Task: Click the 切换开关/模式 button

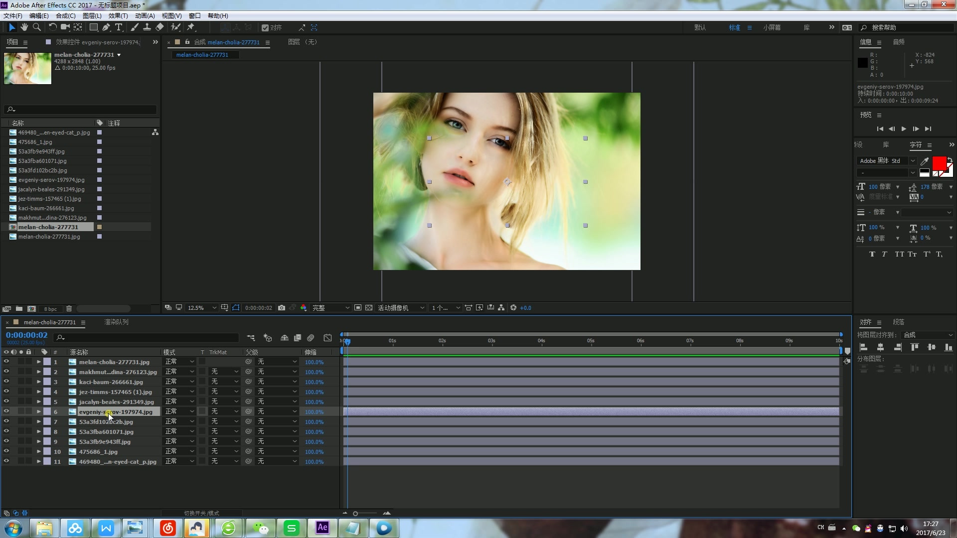Action: point(201,513)
